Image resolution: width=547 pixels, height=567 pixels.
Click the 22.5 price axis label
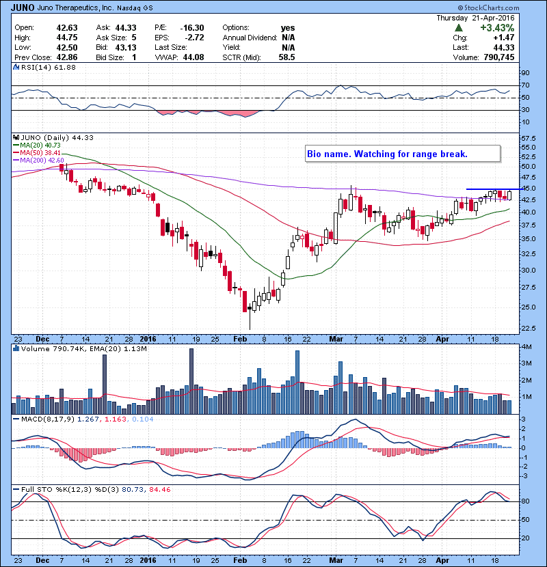coord(529,329)
